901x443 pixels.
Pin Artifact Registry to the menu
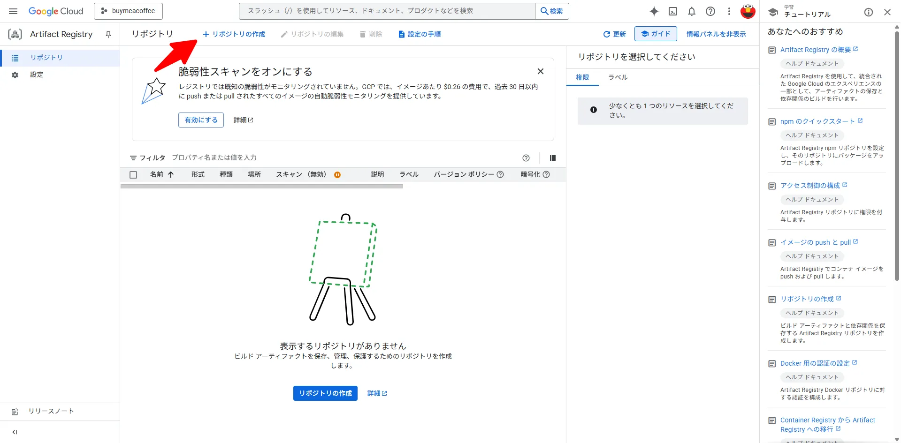[108, 34]
